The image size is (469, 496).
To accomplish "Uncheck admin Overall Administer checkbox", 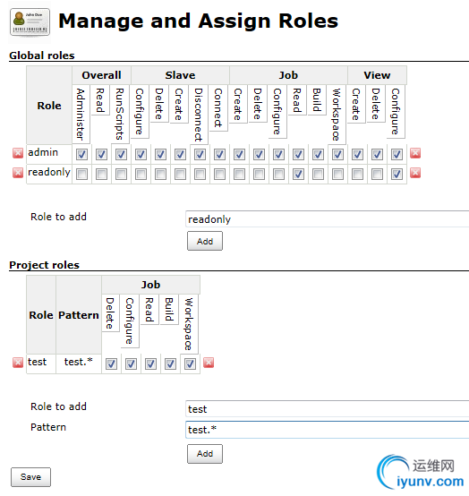I will pyautogui.click(x=81, y=154).
